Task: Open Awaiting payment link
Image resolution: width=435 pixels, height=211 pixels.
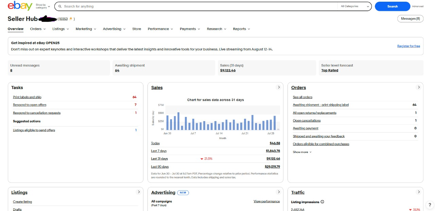Action: click(306, 128)
